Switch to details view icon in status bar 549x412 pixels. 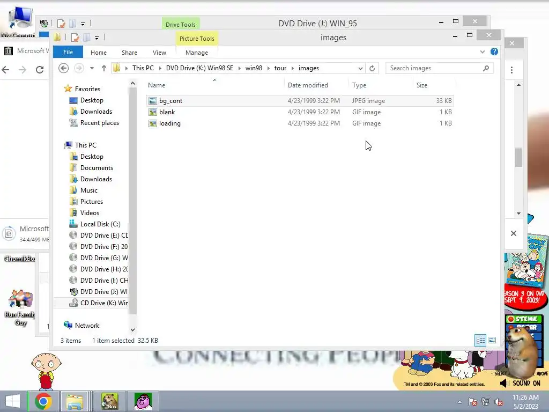(x=480, y=340)
